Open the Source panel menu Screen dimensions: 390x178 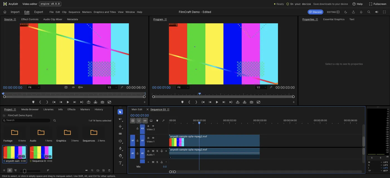point(15,19)
